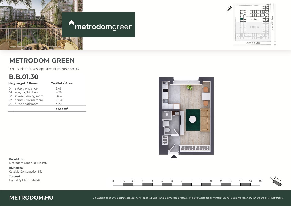Click the kitchen sink on the counter
The image size is (291, 206).
pyautogui.click(x=165, y=101)
